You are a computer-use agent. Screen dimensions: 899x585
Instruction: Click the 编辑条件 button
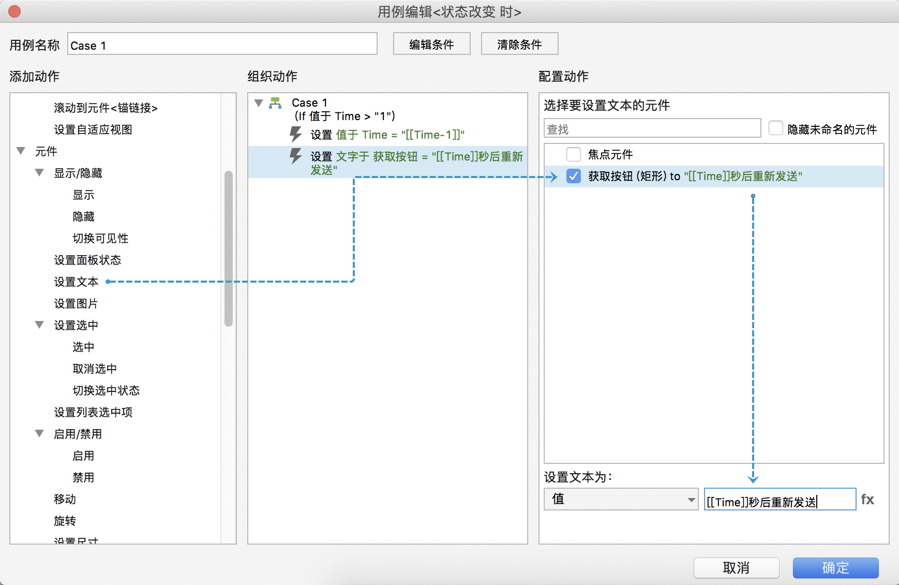pyautogui.click(x=432, y=44)
